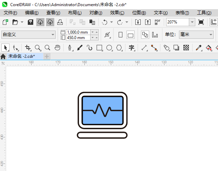Select the Dimension line tool

coord(144,48)
